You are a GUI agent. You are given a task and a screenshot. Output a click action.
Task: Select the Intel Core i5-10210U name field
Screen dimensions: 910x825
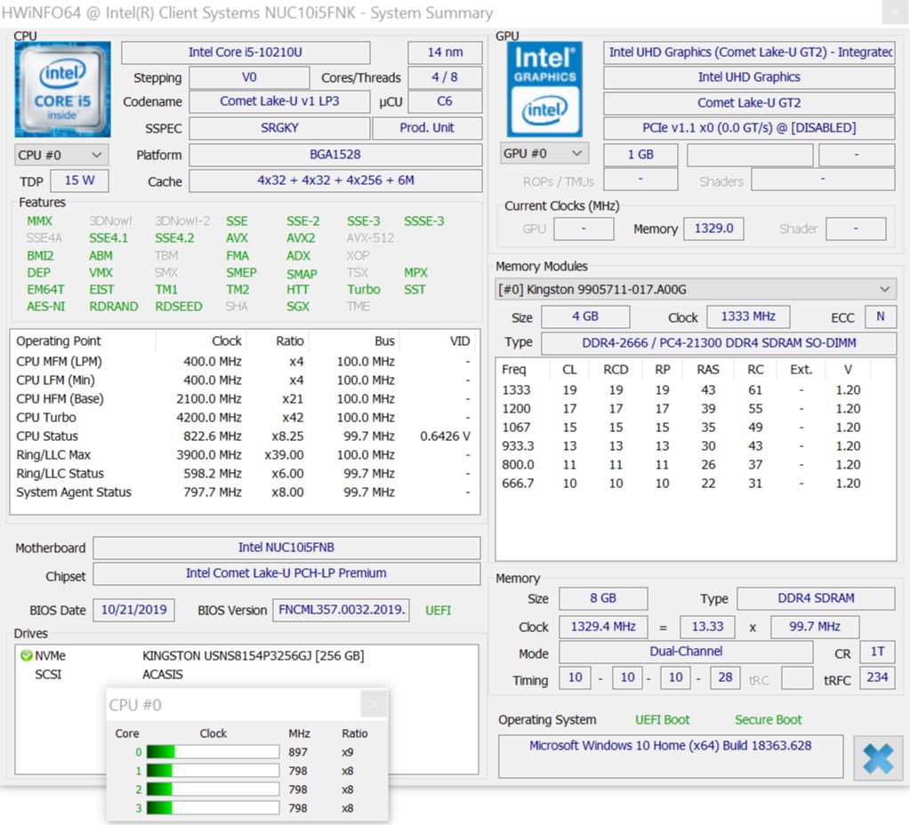[x=246, y=52]
